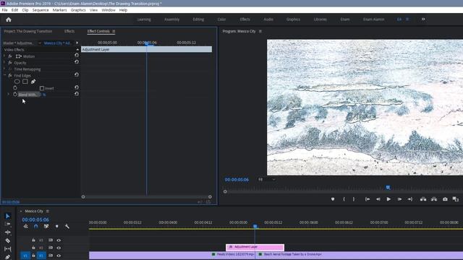Select the Track Select Forward tool
Viewport: 463px width, 260px height.
pos(8,224)
